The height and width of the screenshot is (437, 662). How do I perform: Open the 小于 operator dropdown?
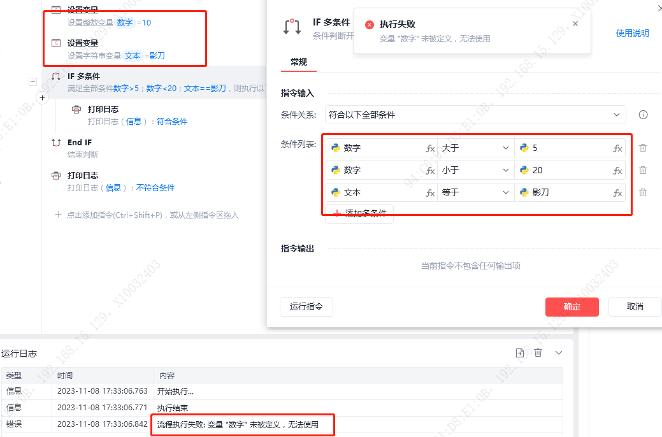475,170
